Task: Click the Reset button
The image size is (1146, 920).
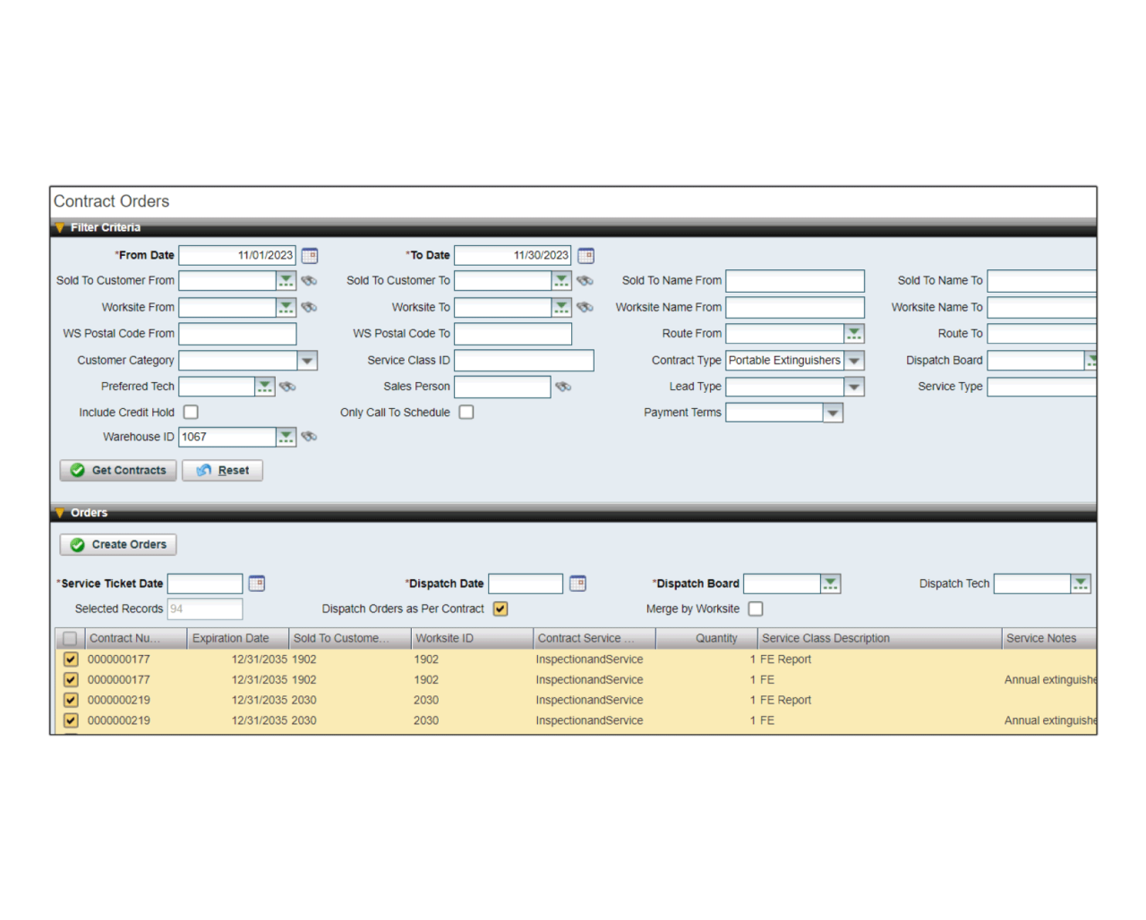Action: (x=222, y=470)
